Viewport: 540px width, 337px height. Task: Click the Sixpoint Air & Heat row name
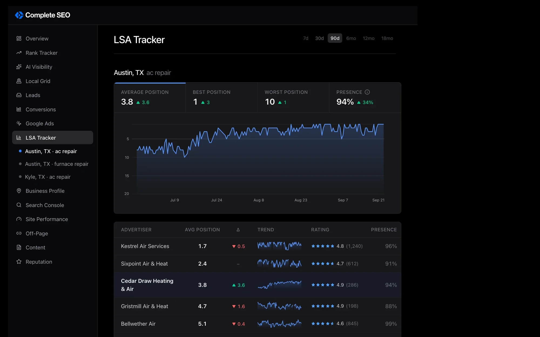[x=144, y=264]
